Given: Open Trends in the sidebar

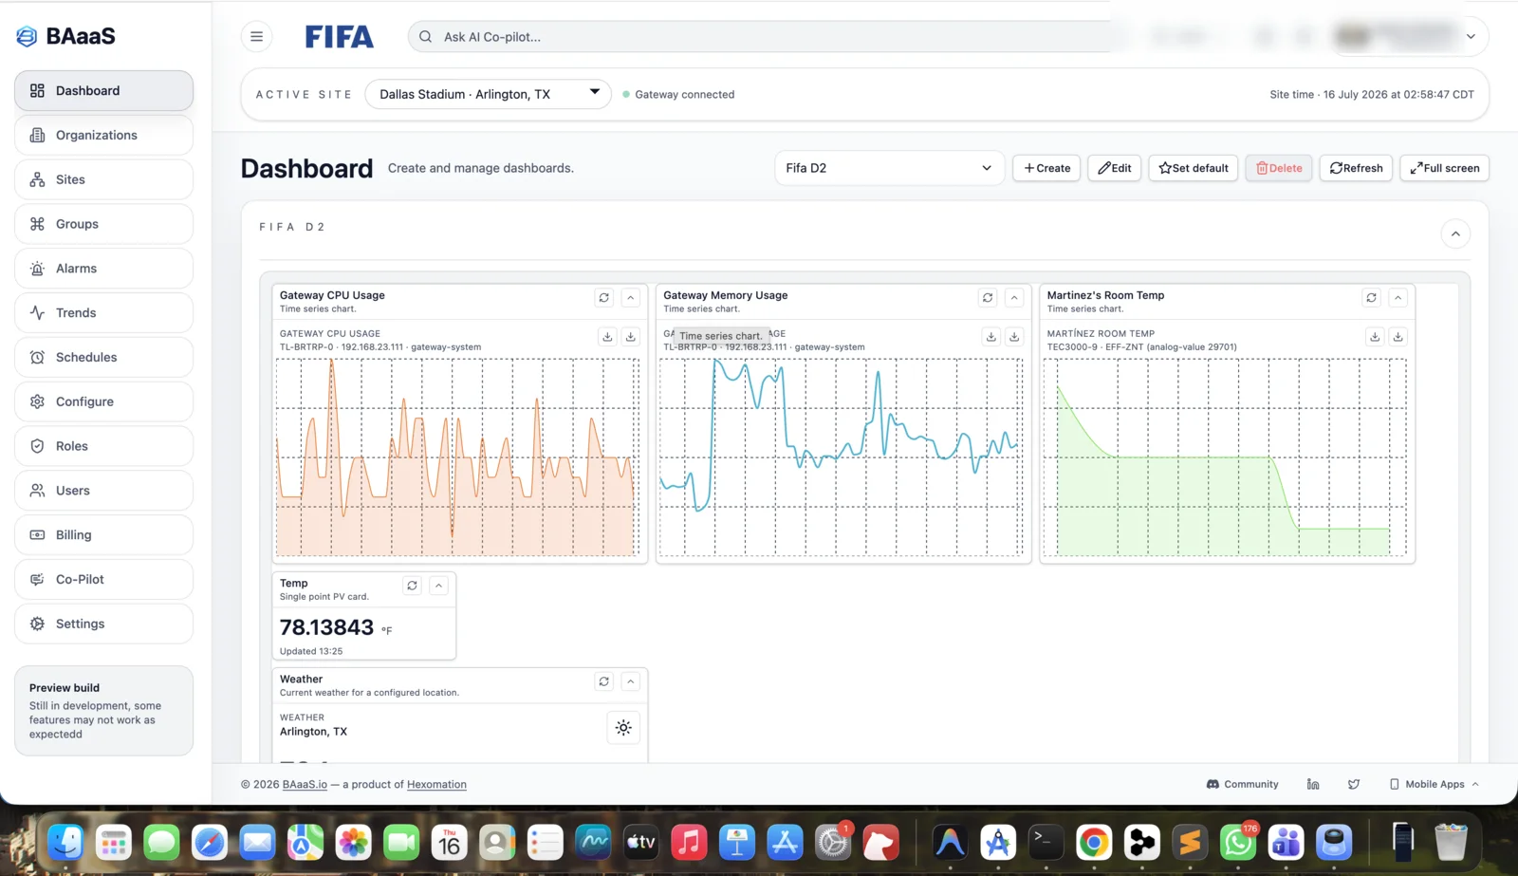Looking at the screenshot, I should pyautogui.click(x=103, y=313).
